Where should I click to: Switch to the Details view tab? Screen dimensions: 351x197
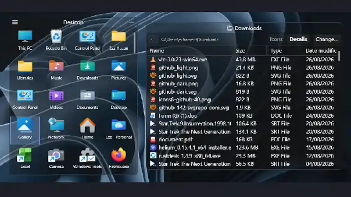pos(298,39)
